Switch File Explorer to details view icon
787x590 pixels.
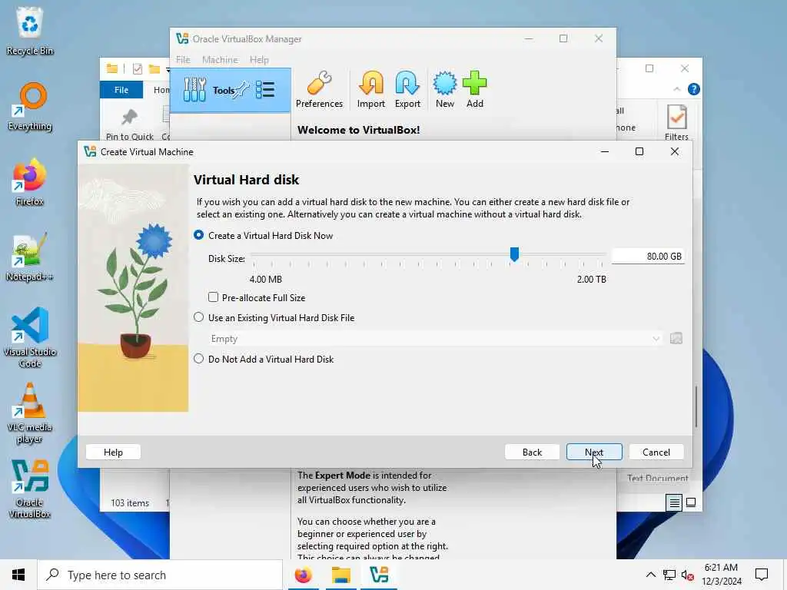(x=674, y=502)
